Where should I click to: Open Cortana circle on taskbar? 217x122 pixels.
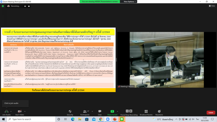pyautogui.click(x=59, y=119)
